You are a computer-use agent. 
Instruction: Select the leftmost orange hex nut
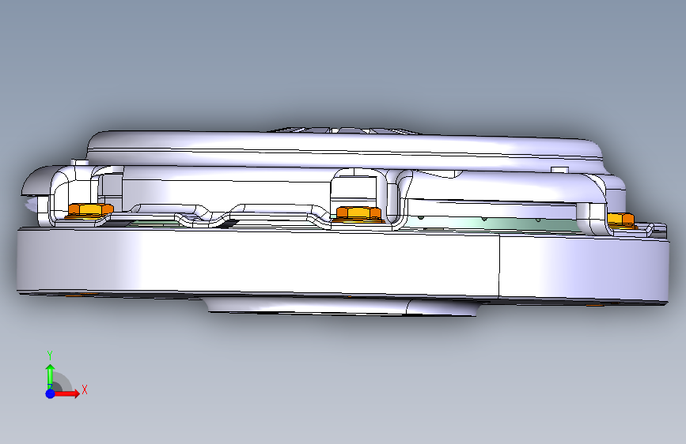click(x=91, y=210)
